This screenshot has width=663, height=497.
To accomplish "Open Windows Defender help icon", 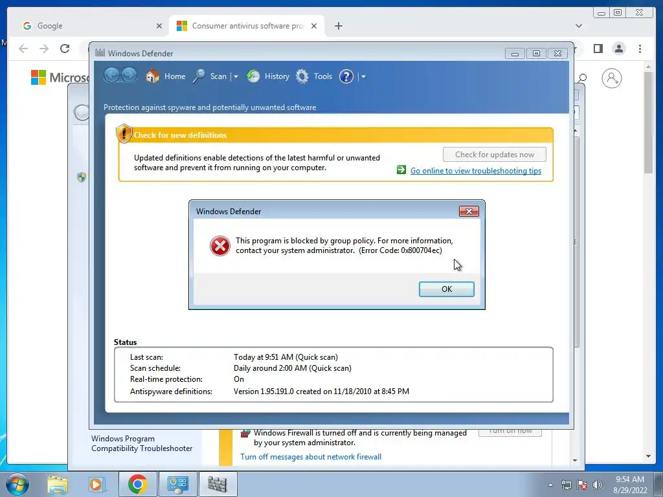I will coord(346,76).
